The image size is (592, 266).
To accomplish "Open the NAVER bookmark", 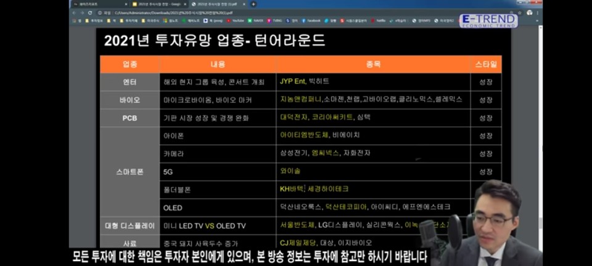I will [x=255, y=20].
